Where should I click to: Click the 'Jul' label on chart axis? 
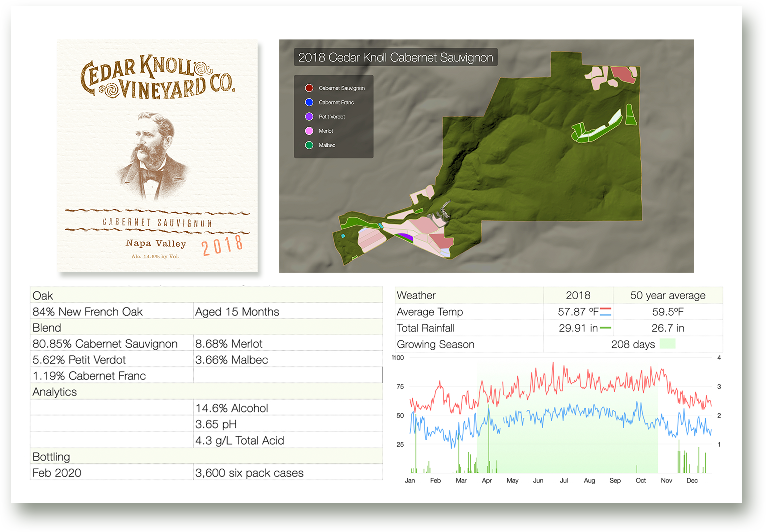(564, 480)
